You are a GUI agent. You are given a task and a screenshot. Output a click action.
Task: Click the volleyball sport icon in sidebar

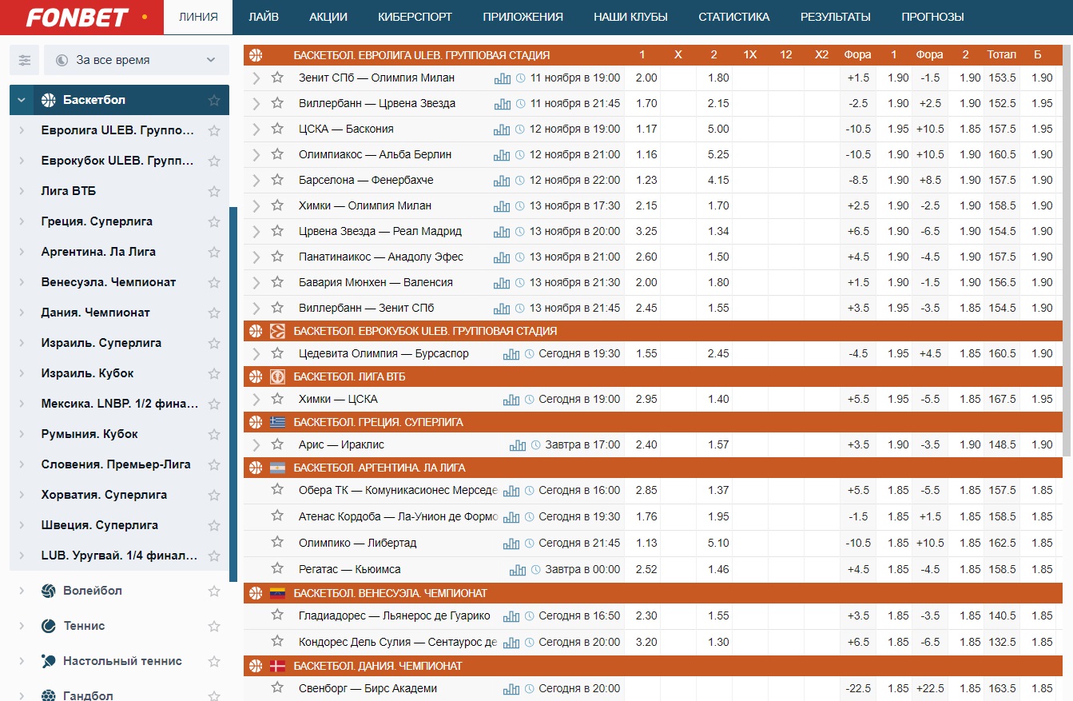pyautogui.click(x=48, y=591)
